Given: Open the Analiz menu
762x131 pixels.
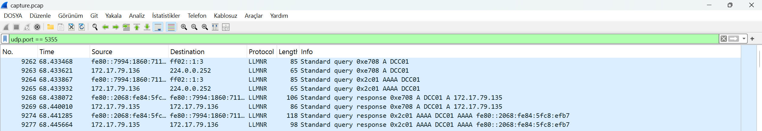Looking at the screenshot, I should tap(137, 16).
